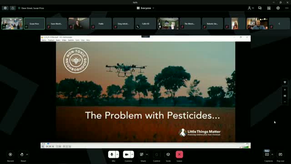The height and width of the screenshot is (164, 291).
Task: Expand the Share options chevron
Action: coord(147,154)
